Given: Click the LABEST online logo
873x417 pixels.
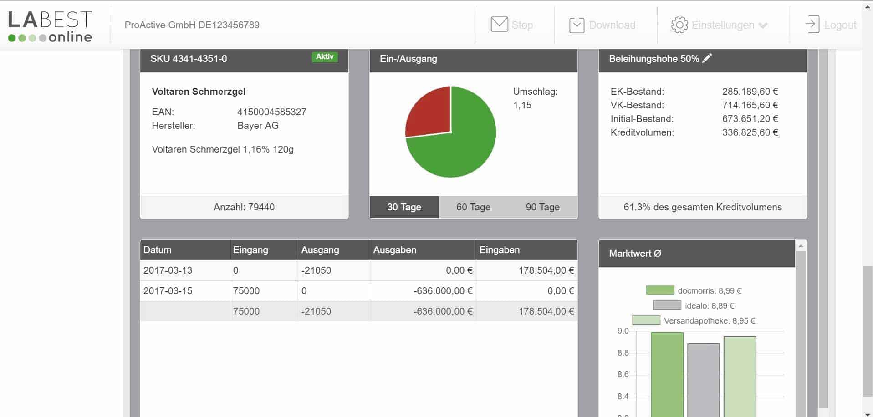Looking at the screenshot, I should (x=50, y=26).
